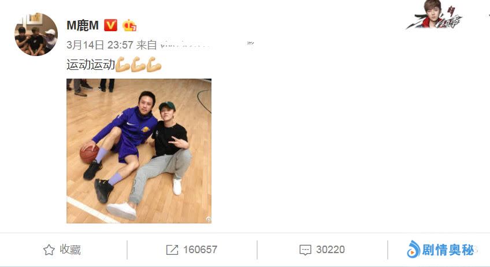Click the 剧情奥秘 watermark text

click(448, 250)
